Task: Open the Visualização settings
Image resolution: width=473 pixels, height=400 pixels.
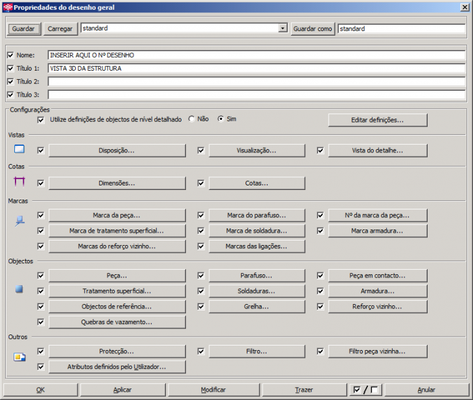Action: [x=257, y=150]
